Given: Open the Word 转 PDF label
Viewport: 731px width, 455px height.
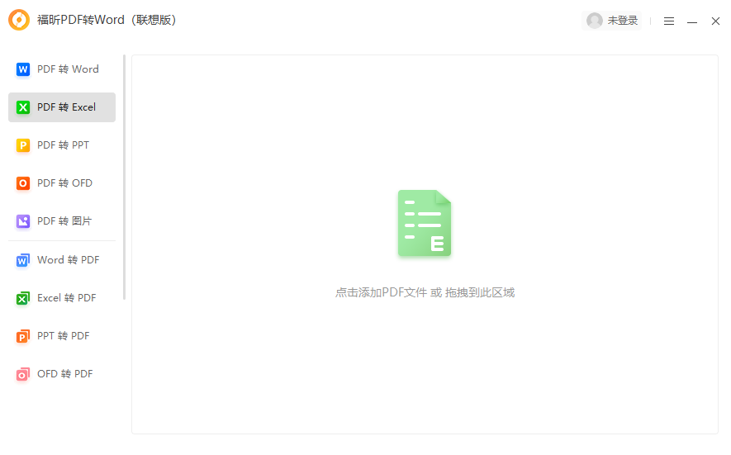Looking at the screenshot, I should pyautogui.click(x=69, y=259).
